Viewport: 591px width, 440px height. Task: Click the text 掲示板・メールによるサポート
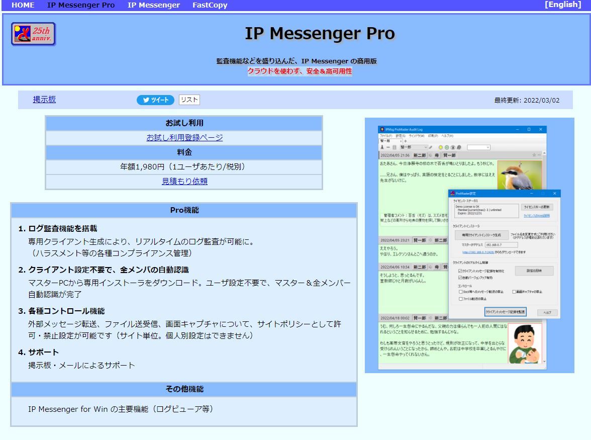[x=81, y=366]
